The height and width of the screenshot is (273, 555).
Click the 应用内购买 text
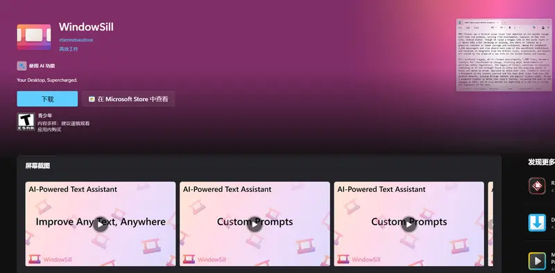pyautogui.click(x=49, y=130)
